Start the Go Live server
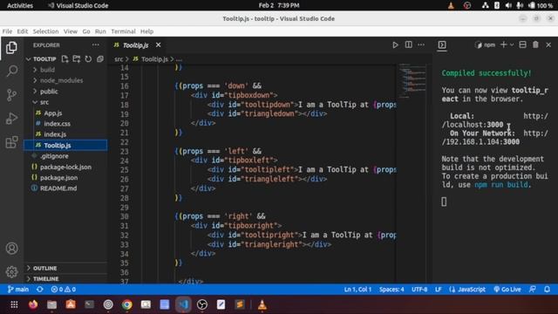Viewport: 558px width, 314px height. point(507,290)
